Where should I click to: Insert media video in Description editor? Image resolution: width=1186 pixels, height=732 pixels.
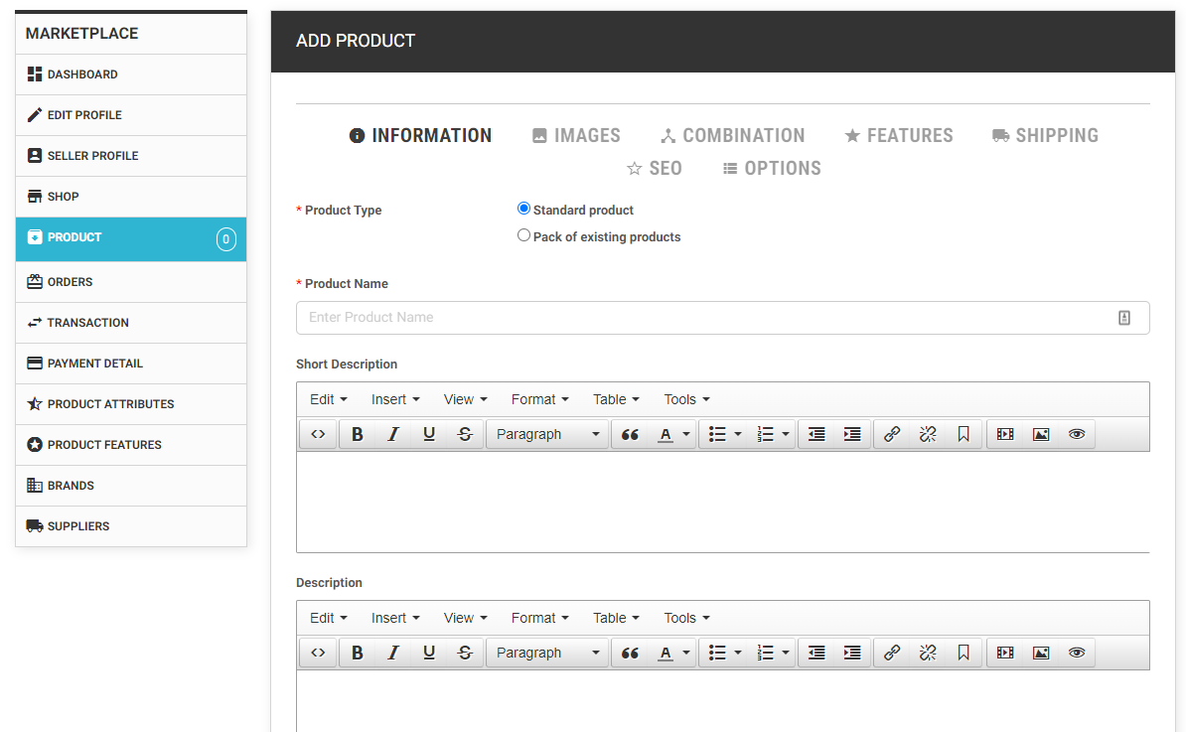coord(1005,653)
